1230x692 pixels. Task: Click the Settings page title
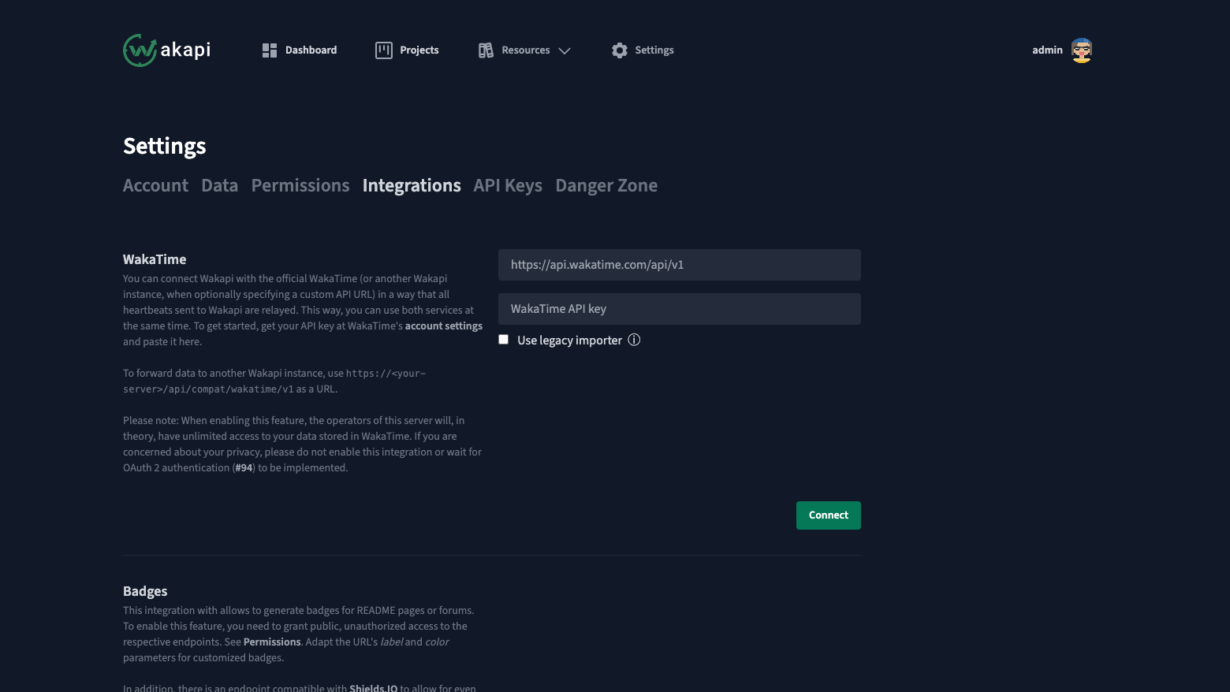point(165,146)
